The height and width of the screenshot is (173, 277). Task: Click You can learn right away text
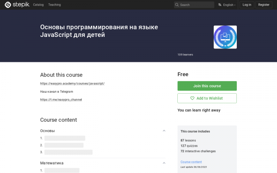[x=199, y=110]
